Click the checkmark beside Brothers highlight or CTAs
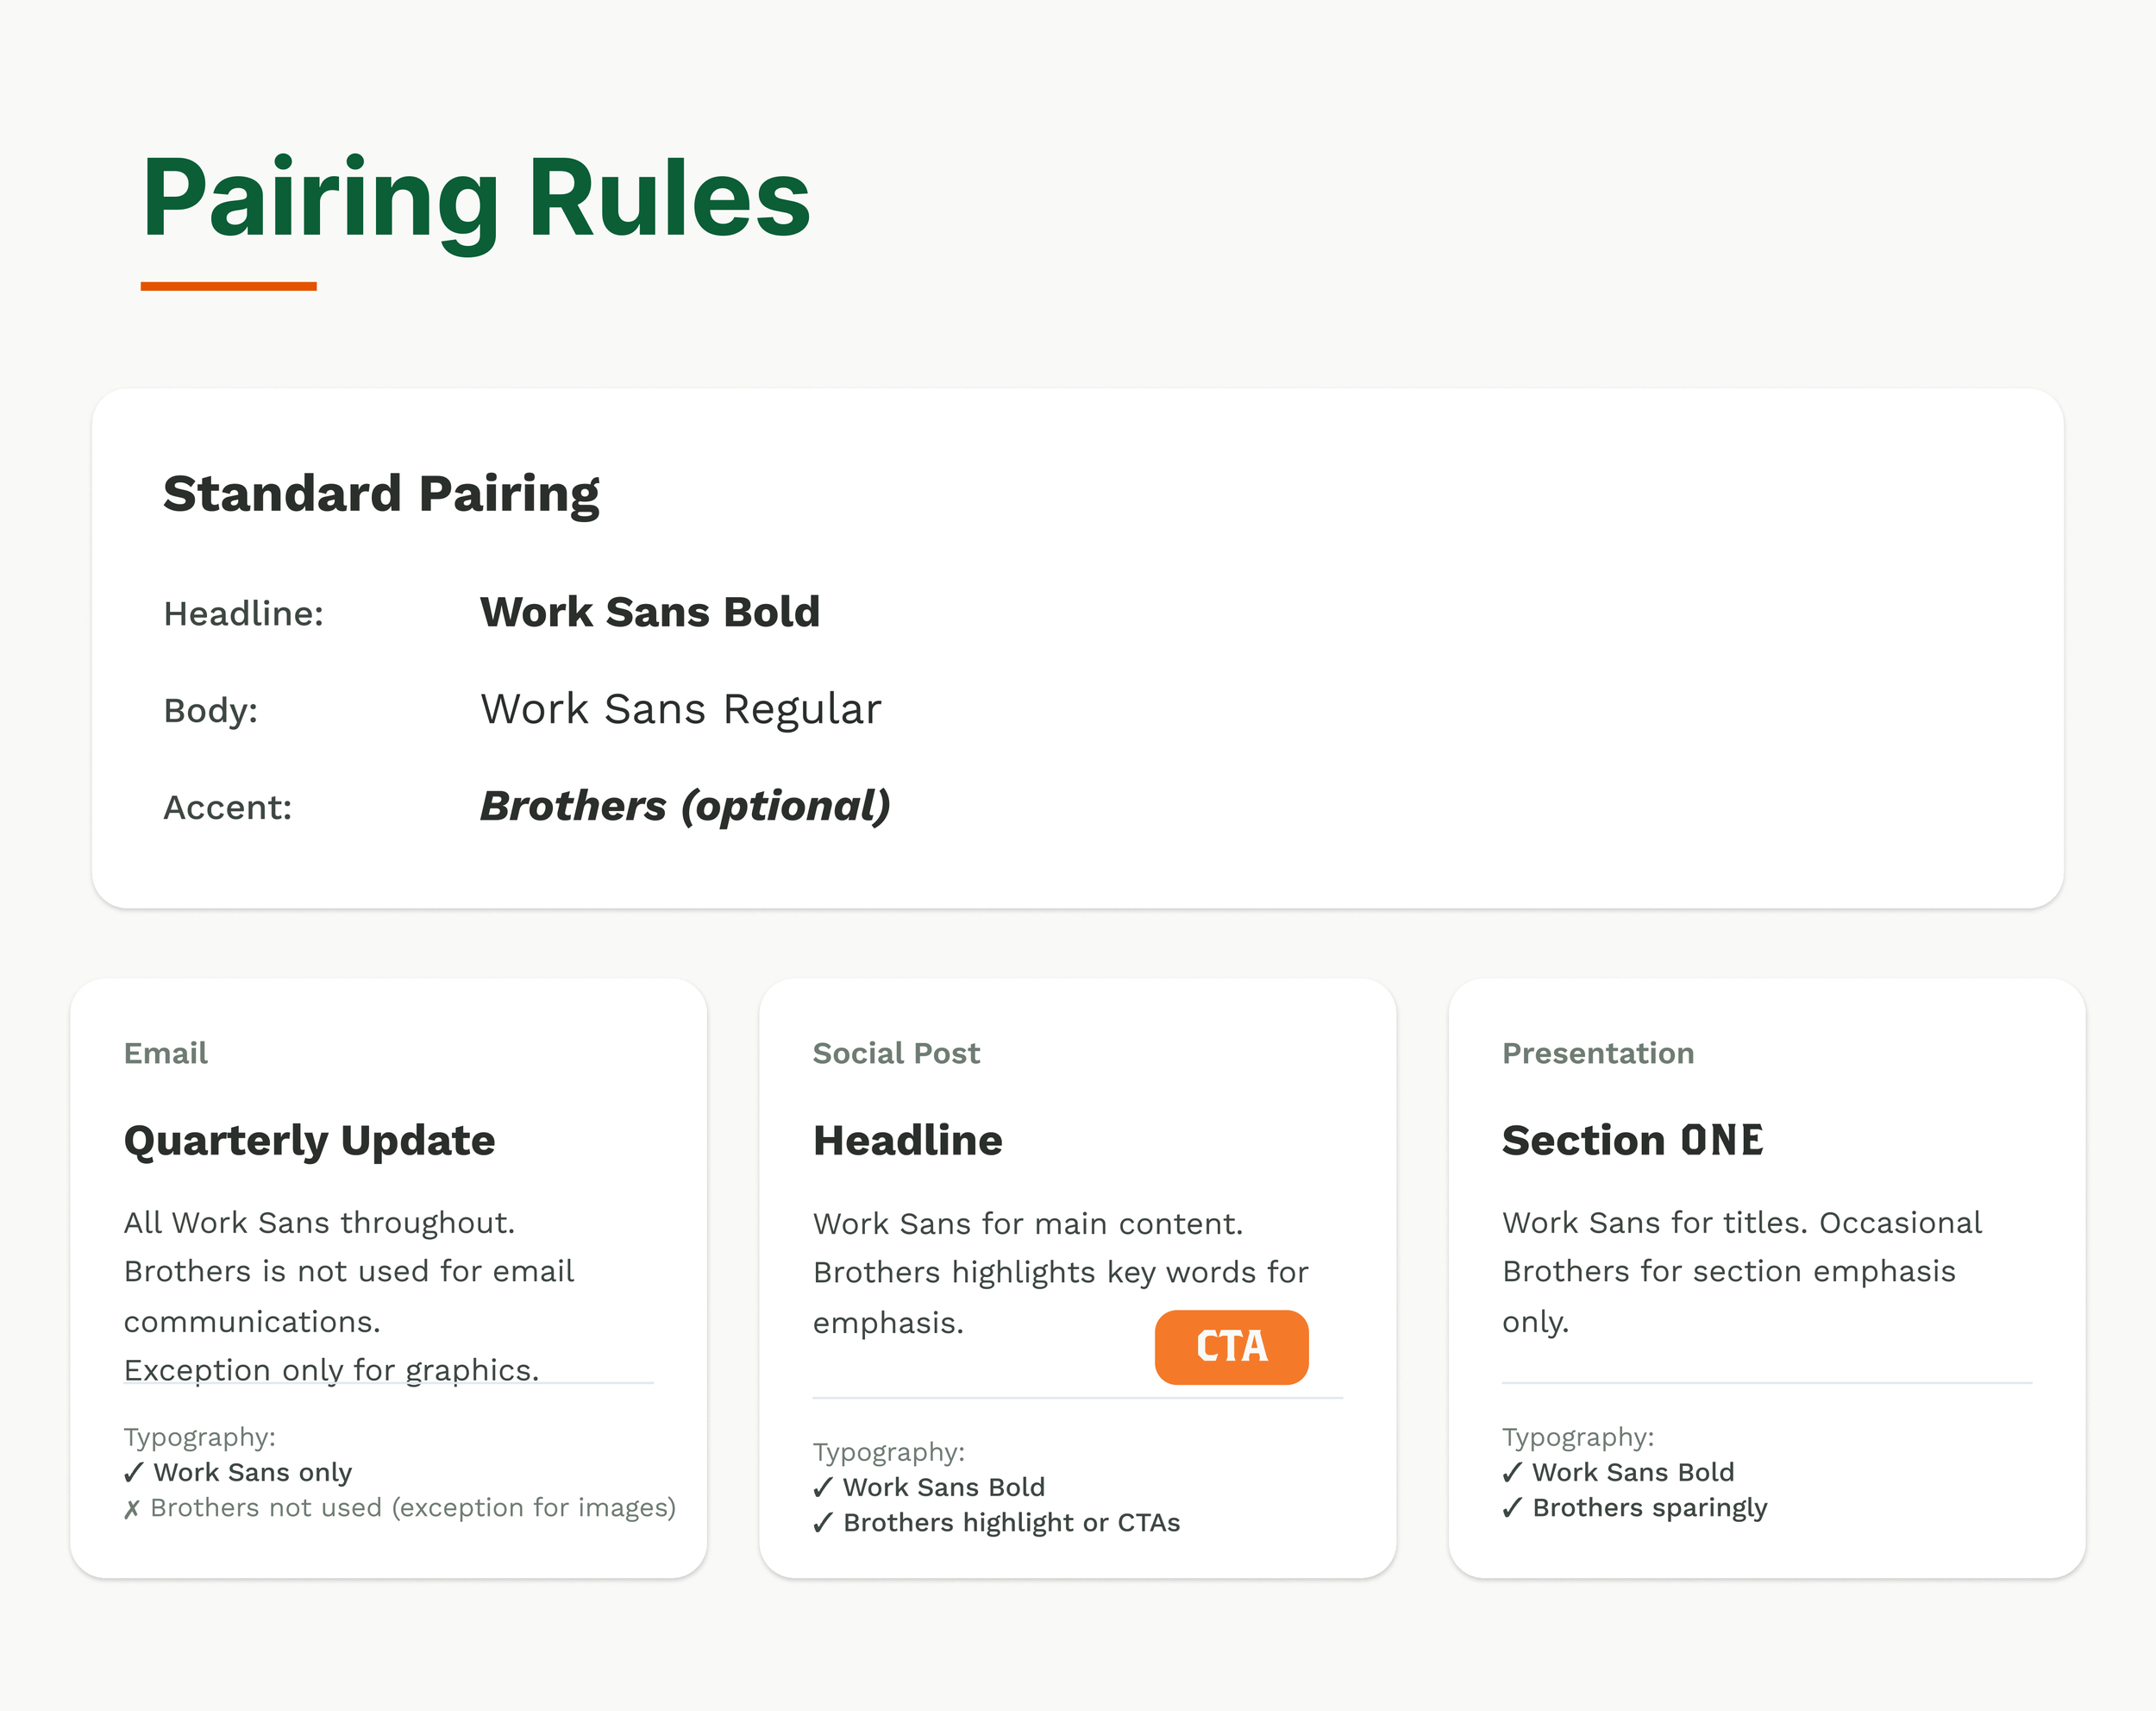The width and height of the screenshot is (2156, 1711). point(823,1523)
